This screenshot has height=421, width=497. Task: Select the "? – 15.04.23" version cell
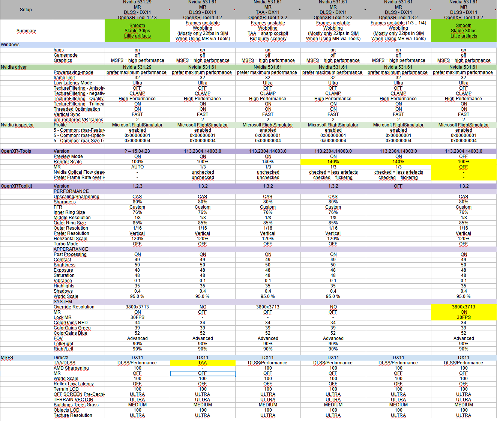tap(137, 151)
